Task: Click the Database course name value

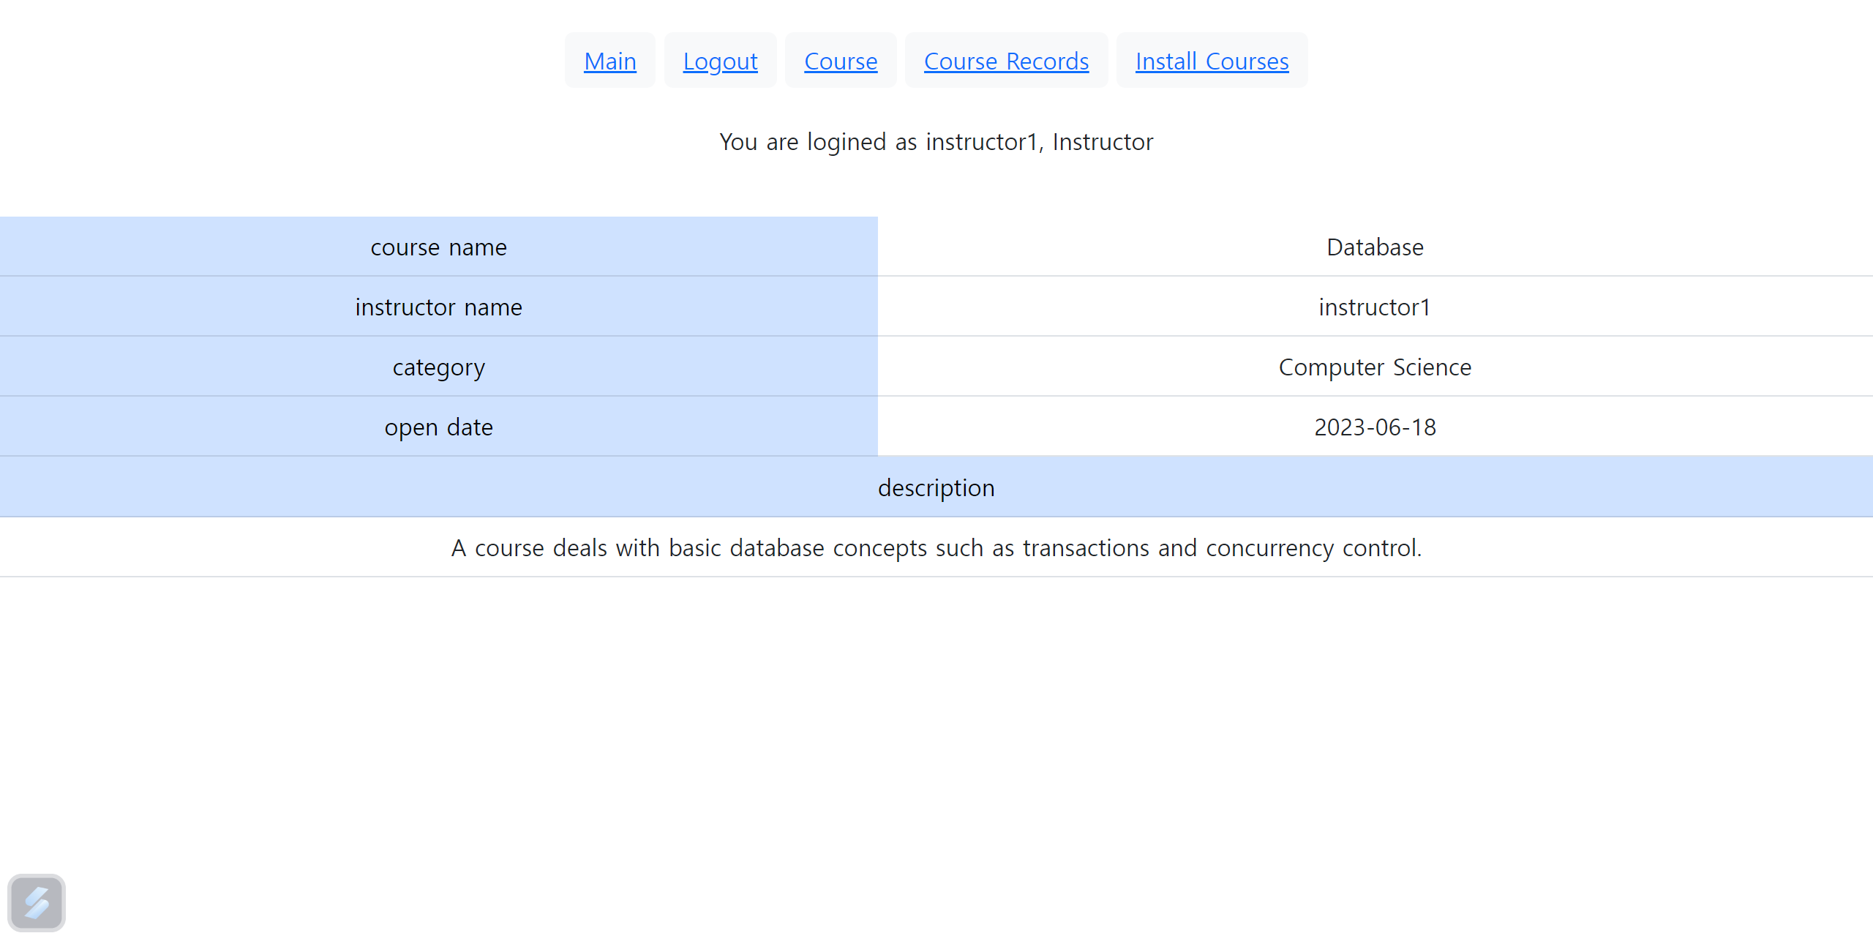Action: [1375, 247]
